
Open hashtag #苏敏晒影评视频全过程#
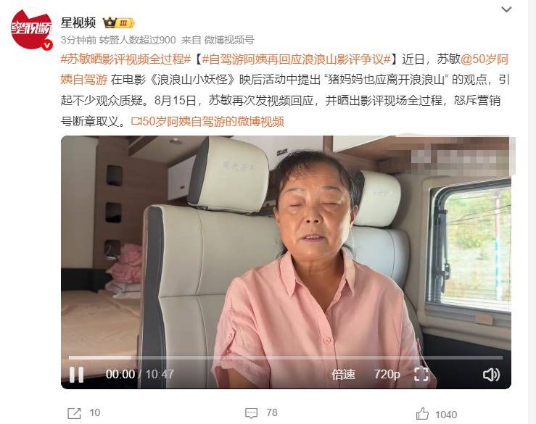tap(125, 59)
